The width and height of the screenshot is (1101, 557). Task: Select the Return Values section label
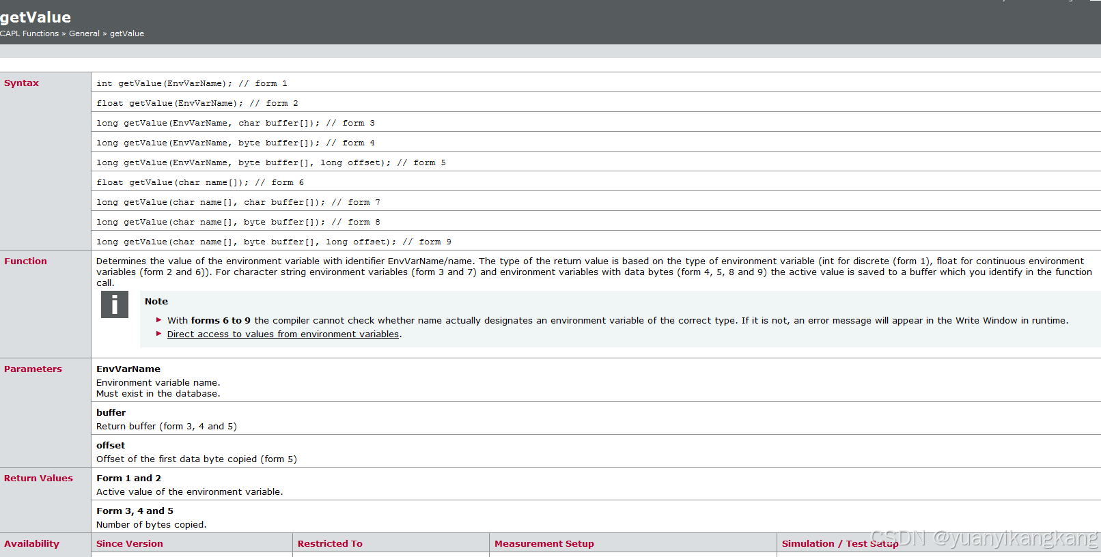point(38,479)
